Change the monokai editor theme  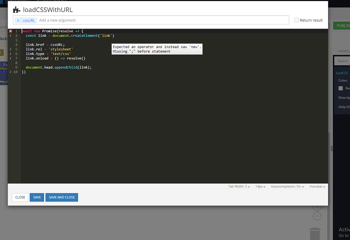point(317,186)
